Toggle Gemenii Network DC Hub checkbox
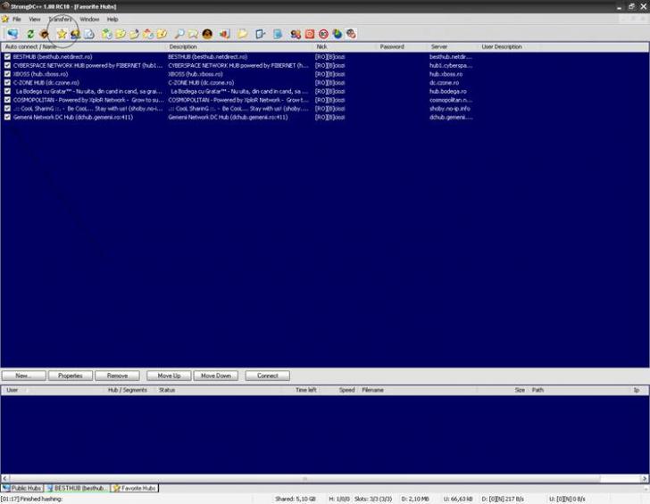 point(7,117)
